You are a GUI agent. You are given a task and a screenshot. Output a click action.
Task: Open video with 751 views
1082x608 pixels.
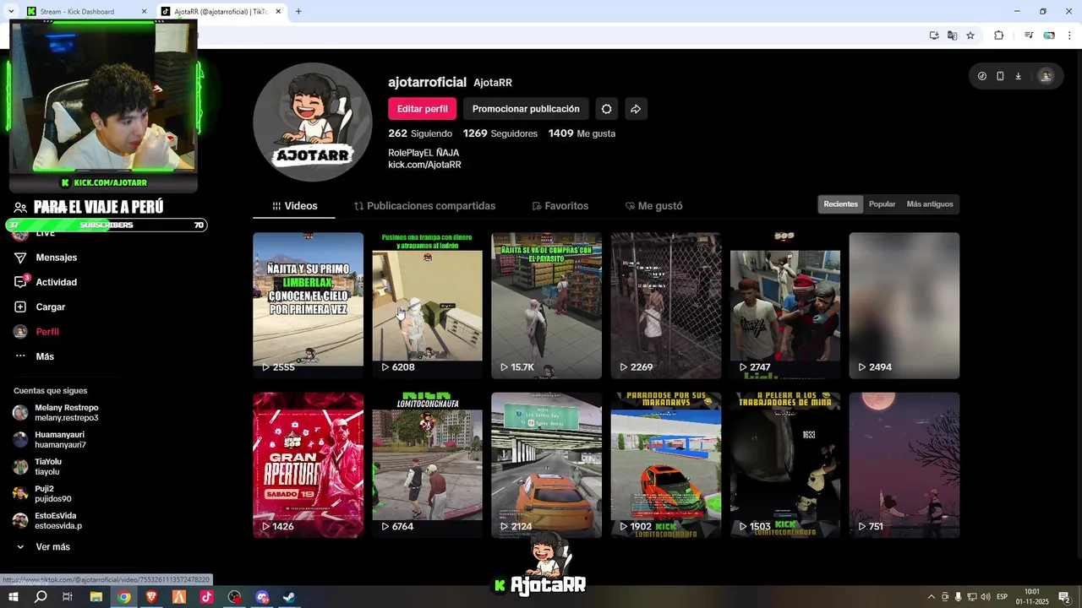[x=904, y=465]
